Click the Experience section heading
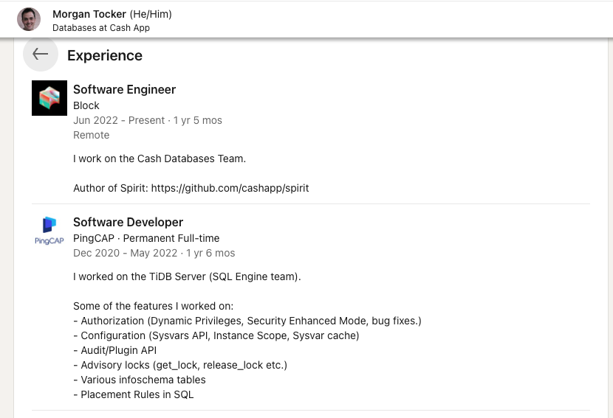 104,55
